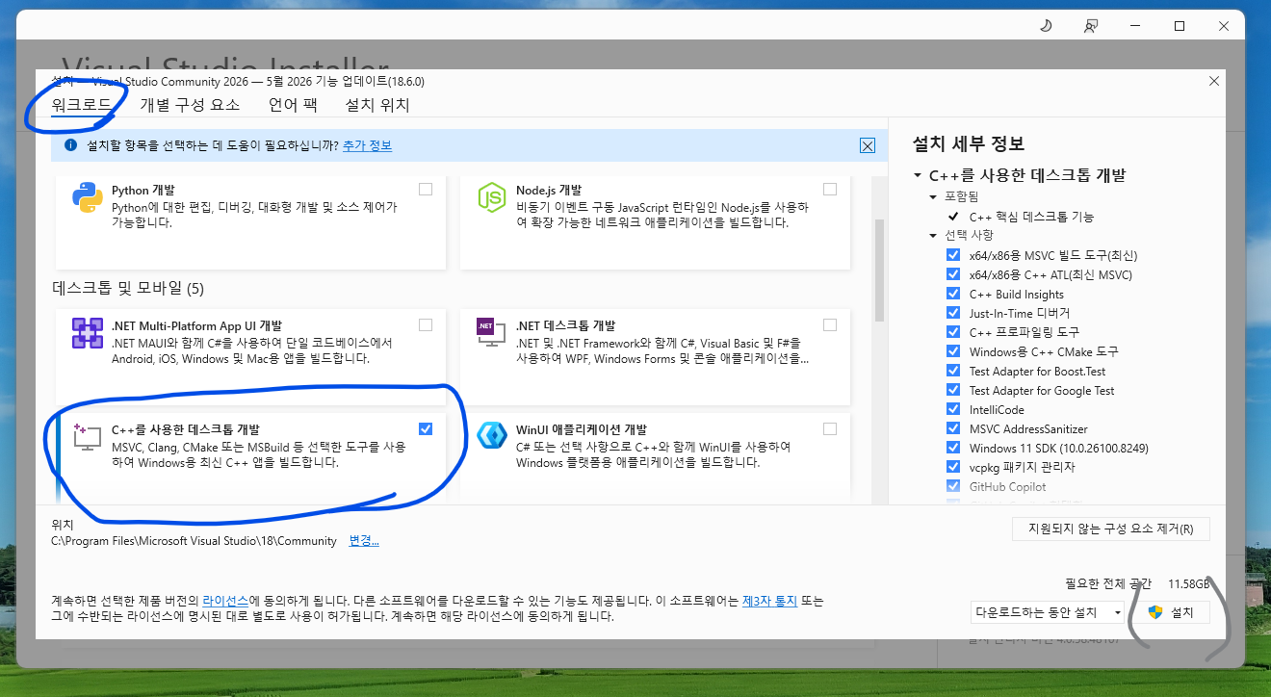Uncheck the Just-In-Time 디버거 option
1271x697 pixels.
click(953, 313)
